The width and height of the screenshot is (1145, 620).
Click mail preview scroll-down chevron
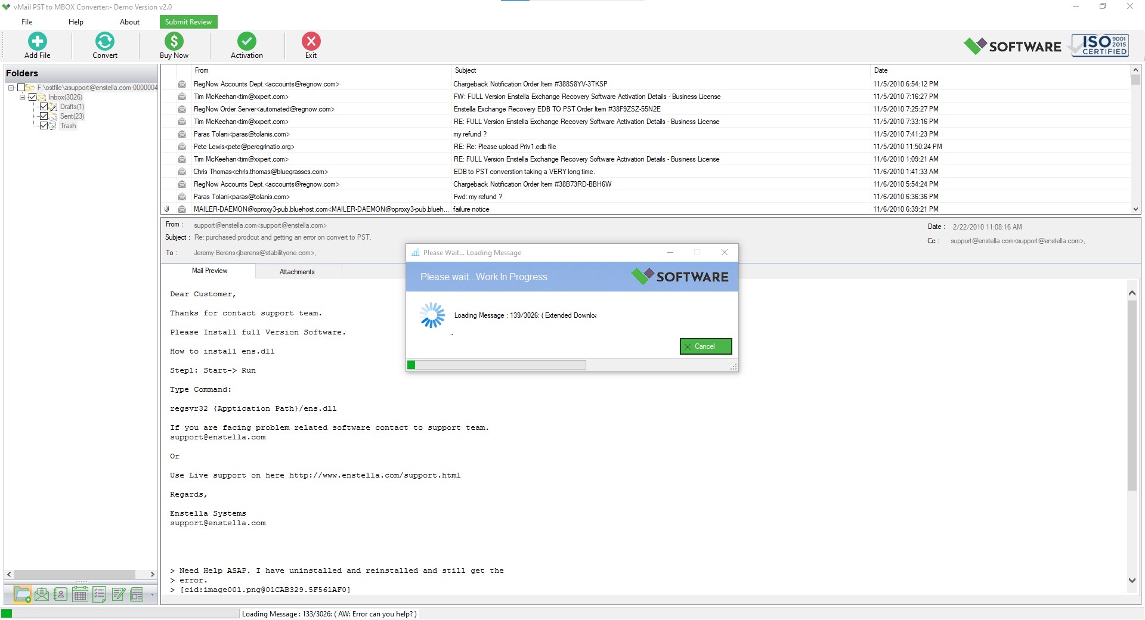[1132, 580]
